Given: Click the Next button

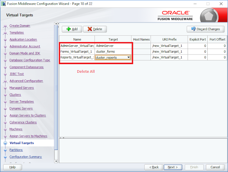Looking at the screenshot, I should pos(173,167).
